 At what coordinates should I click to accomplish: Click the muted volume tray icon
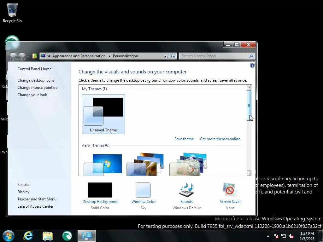(291, 236)
